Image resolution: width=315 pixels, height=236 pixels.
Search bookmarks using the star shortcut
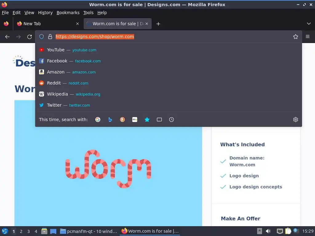point(147,120)
